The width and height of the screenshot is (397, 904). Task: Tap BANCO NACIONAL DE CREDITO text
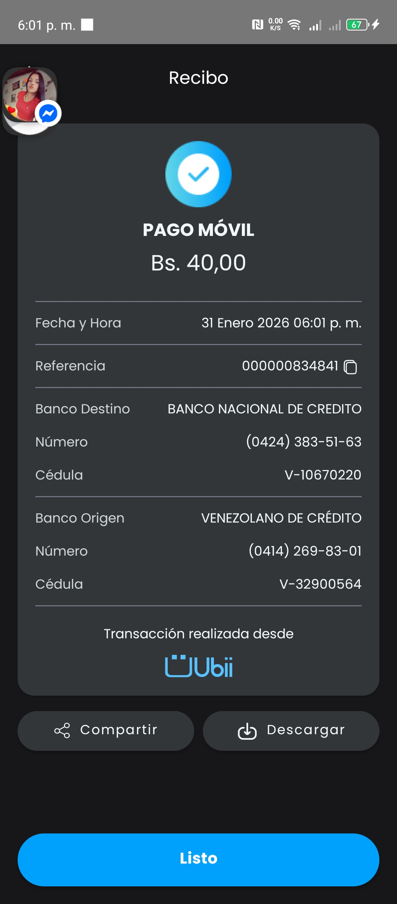[x=264, y=409]
